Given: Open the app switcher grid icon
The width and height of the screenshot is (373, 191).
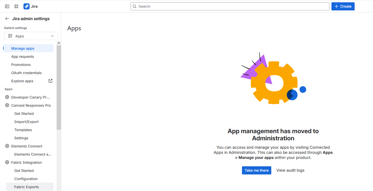Looking at the screenshot, I should click(x=16, y=6).
